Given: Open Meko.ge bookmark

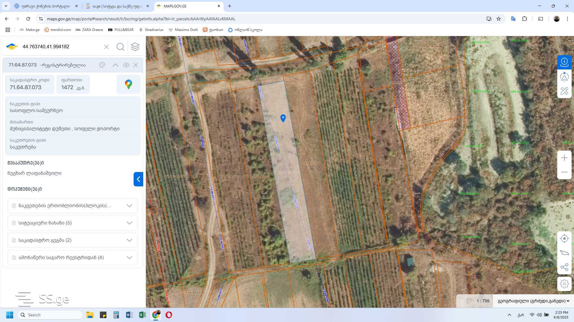Looking at the screenshot, I should [x=29, y=30].
